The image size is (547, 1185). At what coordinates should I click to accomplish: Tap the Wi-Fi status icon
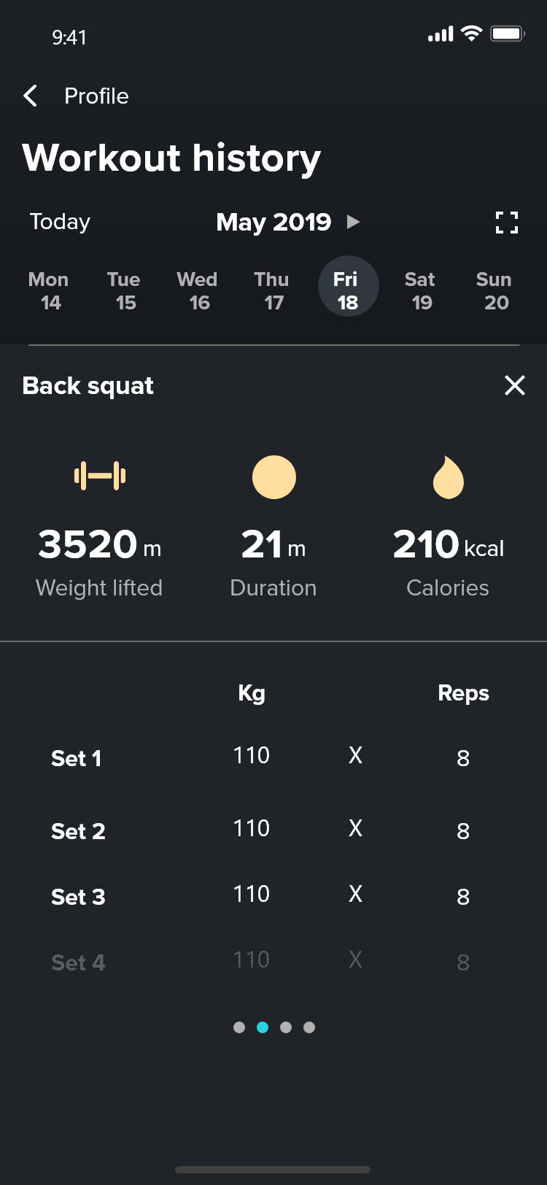(472, 34)
